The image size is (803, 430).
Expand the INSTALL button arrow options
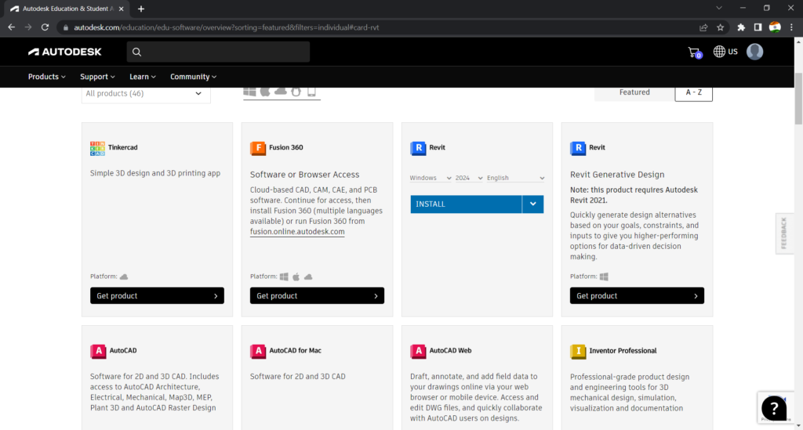tap(532, 204)
